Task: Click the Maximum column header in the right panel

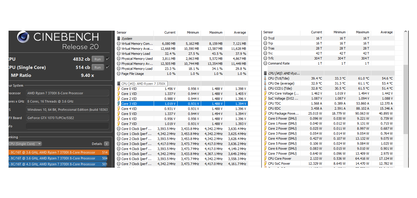Action: (x=363, y=32)
